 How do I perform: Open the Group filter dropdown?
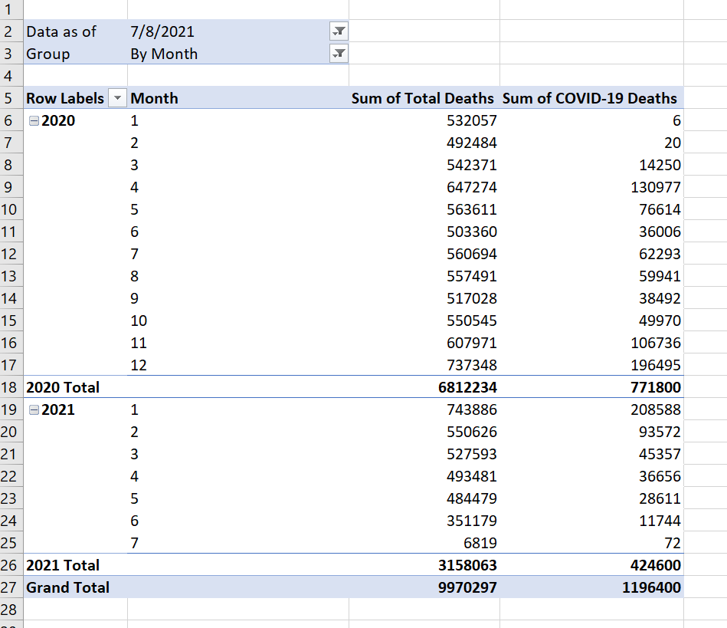[339, 54]
